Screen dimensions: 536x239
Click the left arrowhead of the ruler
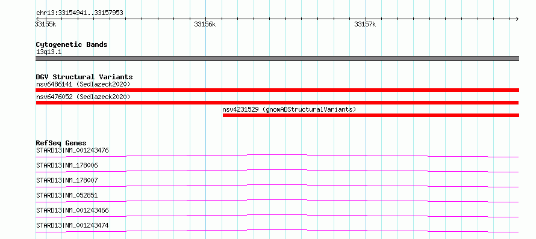point(37,19)
